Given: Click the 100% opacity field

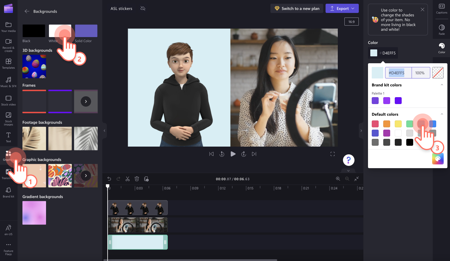Looking at the screenshot, I should tap(421, 73).
